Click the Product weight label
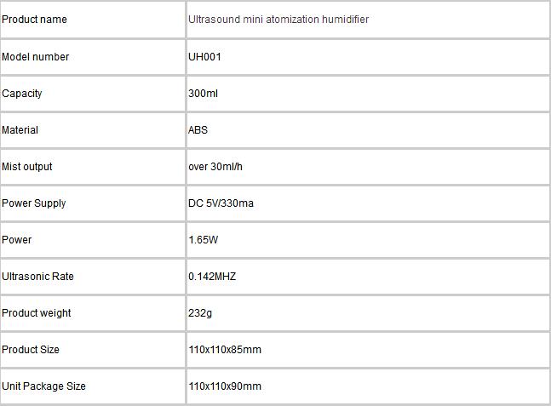The height and width of the screenshot is (406, 551). tap(37, 313)
